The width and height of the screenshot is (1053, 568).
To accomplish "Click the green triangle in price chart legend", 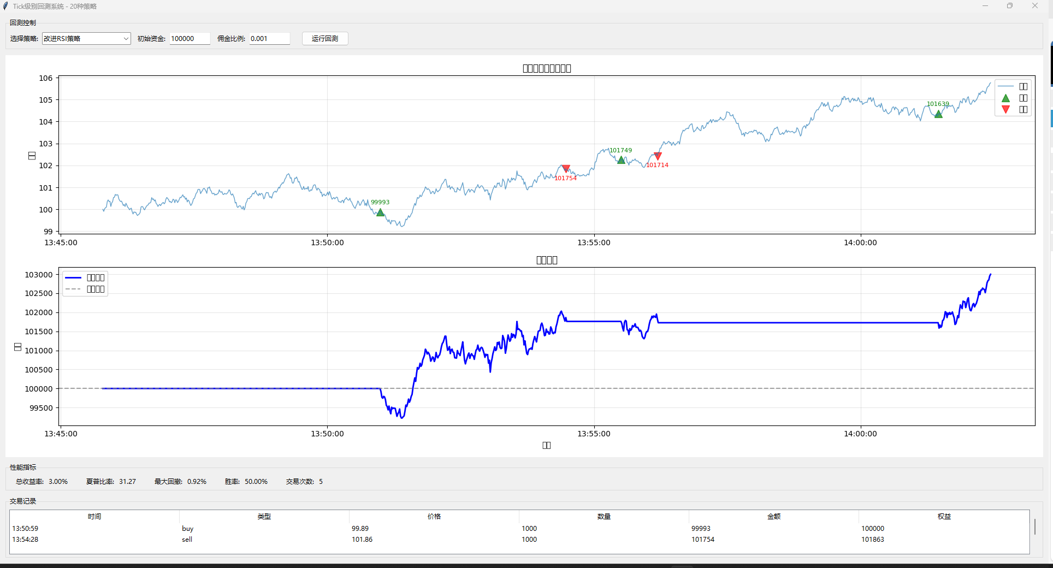I will tap(1005, 98).
